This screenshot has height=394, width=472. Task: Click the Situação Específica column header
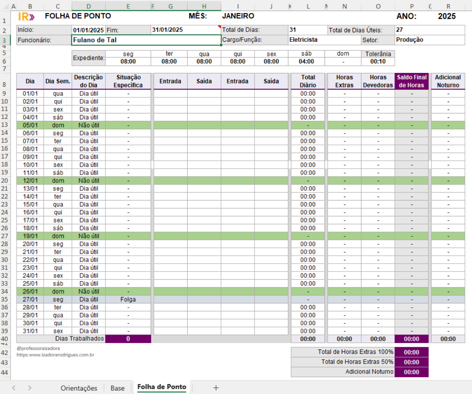click(x=128, y=81)
